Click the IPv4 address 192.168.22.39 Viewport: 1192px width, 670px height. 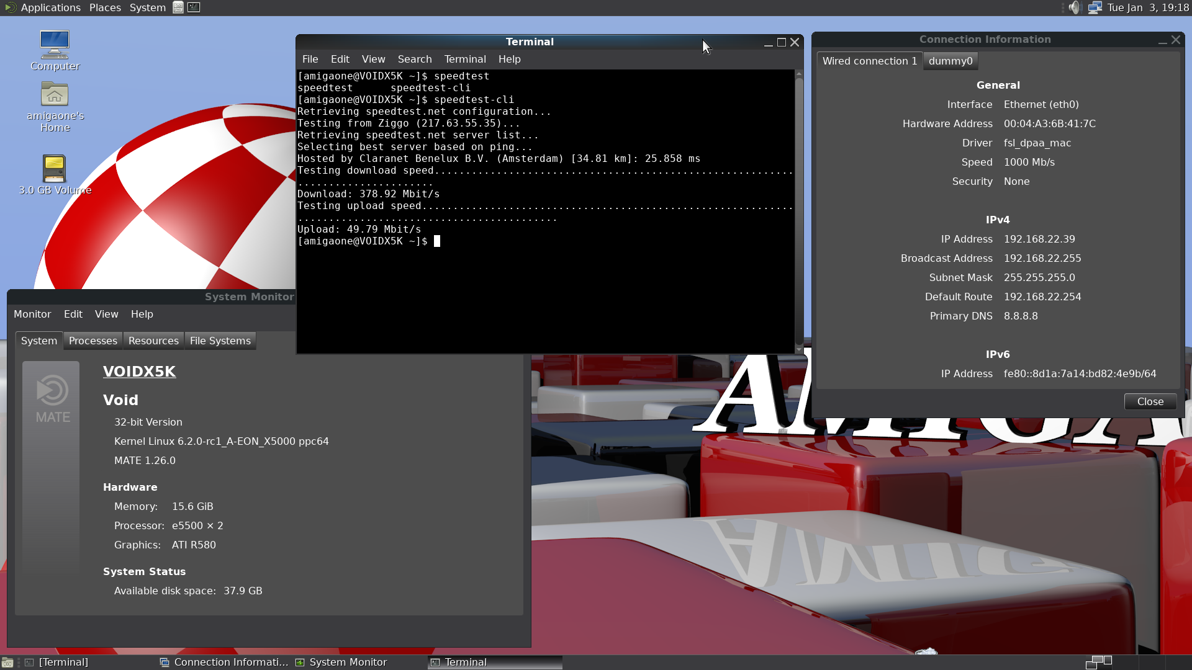(x=1039, y=239)
